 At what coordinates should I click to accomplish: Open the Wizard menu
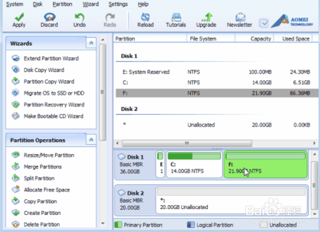pos(91,4)
